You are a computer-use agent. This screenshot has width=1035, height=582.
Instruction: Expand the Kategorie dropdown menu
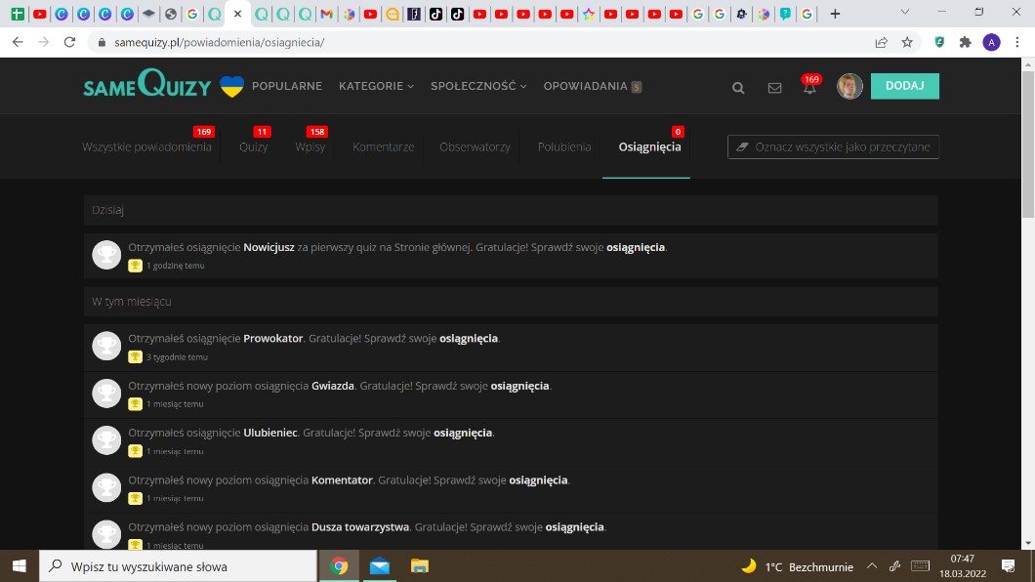coord(376,86)
